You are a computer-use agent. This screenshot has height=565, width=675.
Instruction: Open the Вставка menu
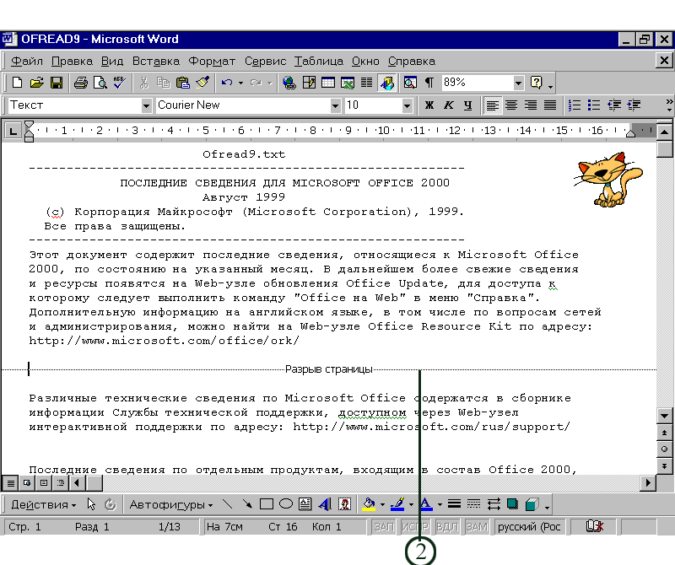pyautogui.click(x=156, y=61)
